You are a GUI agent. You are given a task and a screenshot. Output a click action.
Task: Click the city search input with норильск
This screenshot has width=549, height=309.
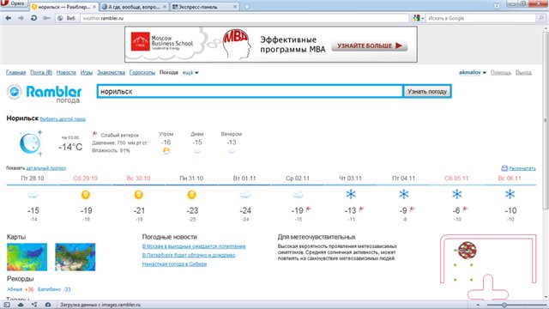point(250,92)
